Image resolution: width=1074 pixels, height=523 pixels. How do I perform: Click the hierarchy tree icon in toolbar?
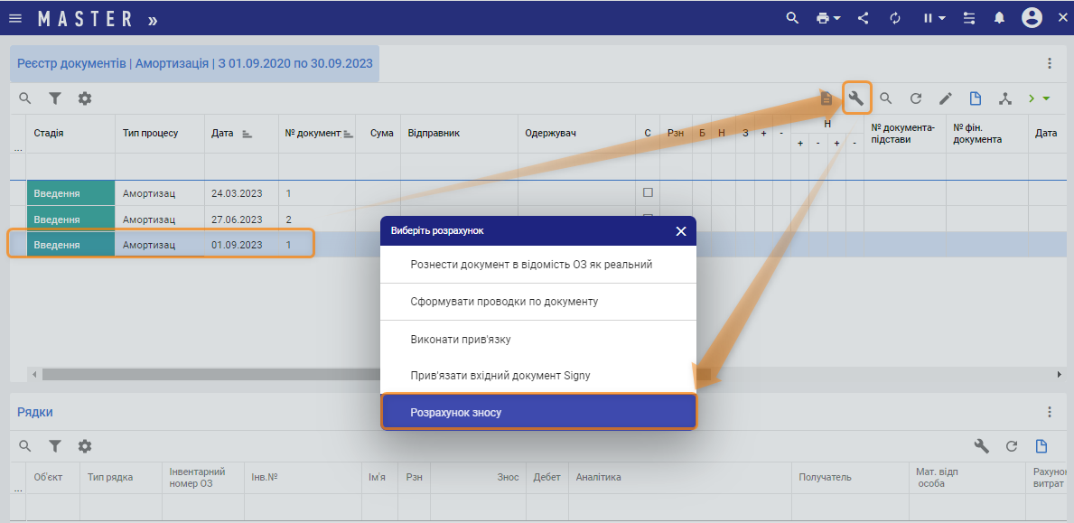(x=1005, y=98)
